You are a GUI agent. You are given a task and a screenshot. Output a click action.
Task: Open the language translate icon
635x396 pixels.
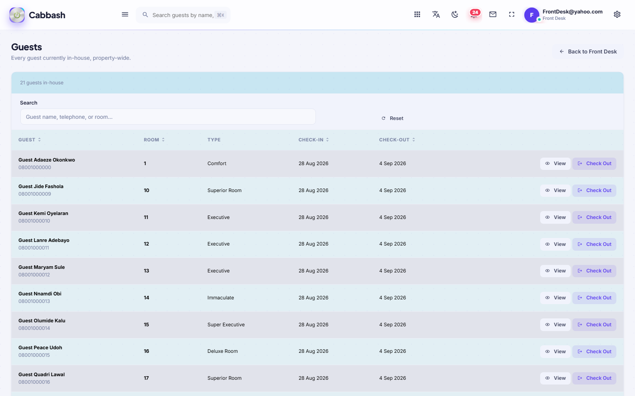pyautogui.click(x=436, y=15)
